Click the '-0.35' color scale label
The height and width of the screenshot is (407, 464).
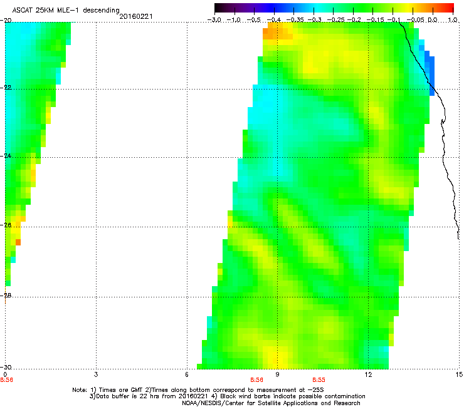(295, 20)
